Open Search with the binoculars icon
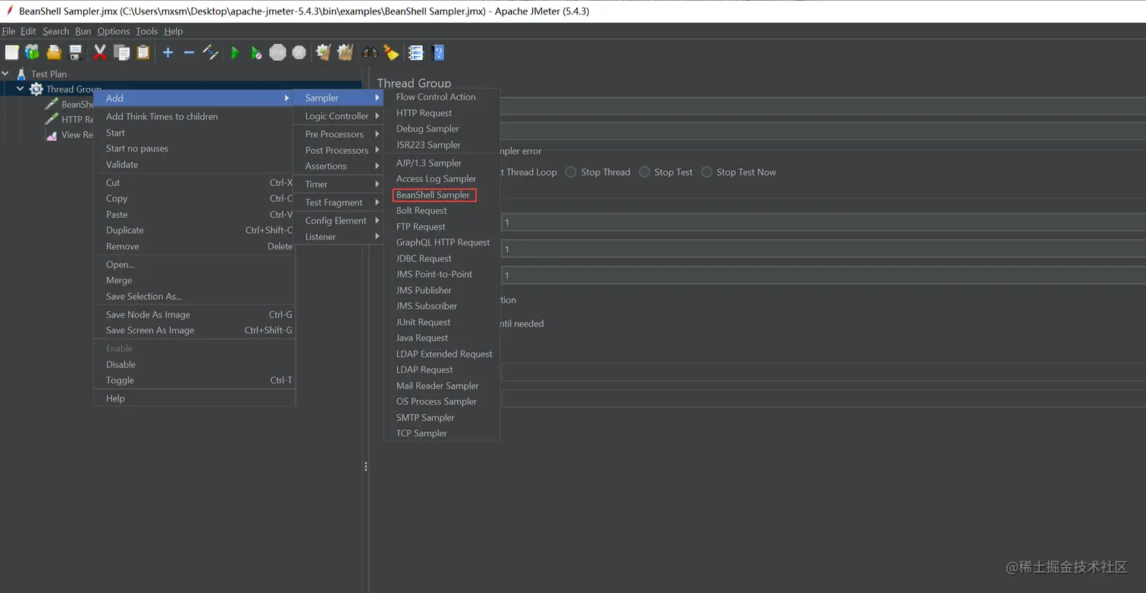 (370, 52)
